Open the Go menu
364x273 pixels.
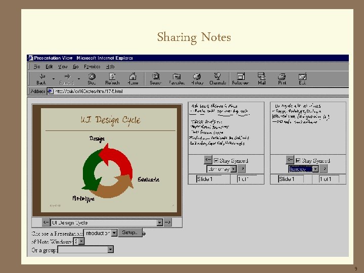(76, 67)
